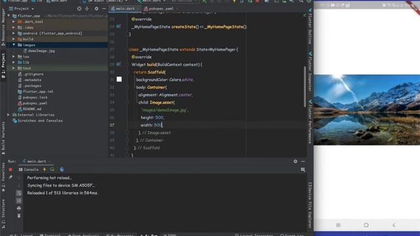Expand the ios folder

(x=14, y=56)
